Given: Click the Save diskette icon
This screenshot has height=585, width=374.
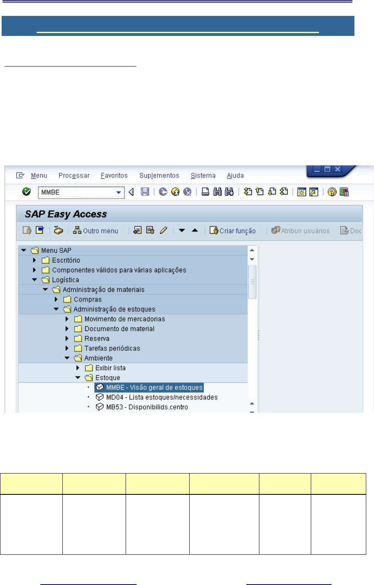Looking at the screenshot, I should (145, 192).
